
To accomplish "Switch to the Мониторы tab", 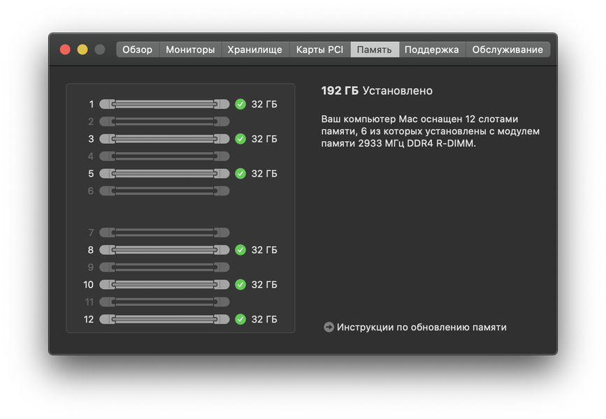I will point(190,50).
